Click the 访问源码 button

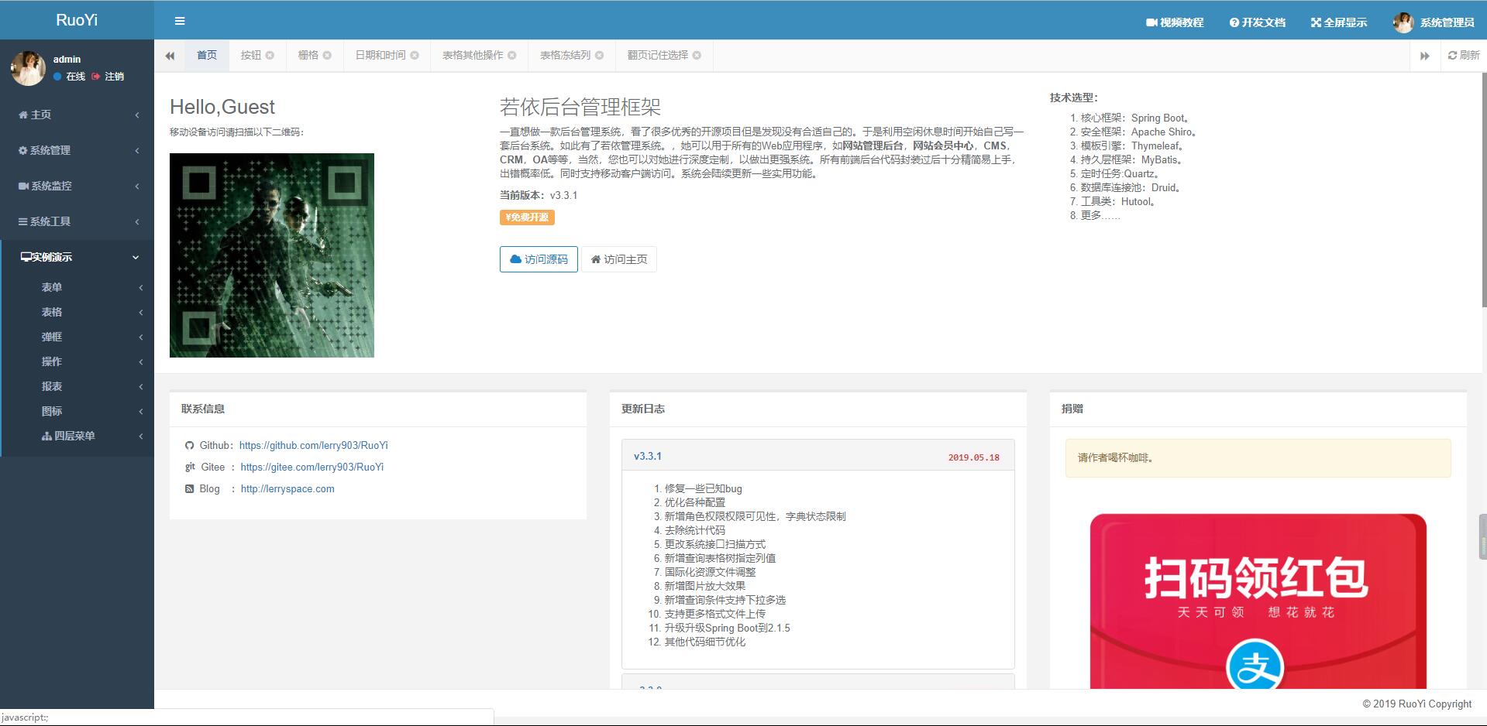point(539,259)
